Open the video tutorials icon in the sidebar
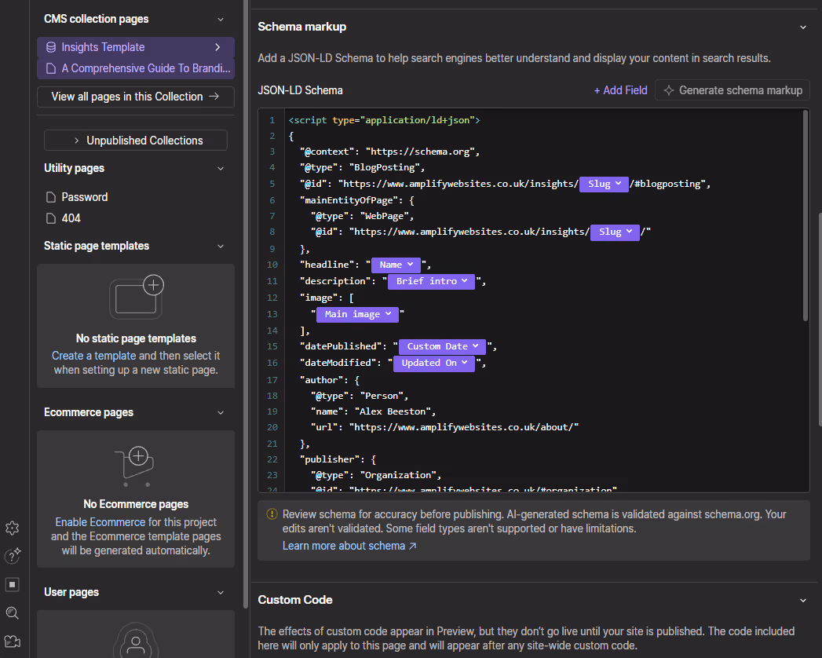This screenshot has height=658, width=822. [12, 641]
